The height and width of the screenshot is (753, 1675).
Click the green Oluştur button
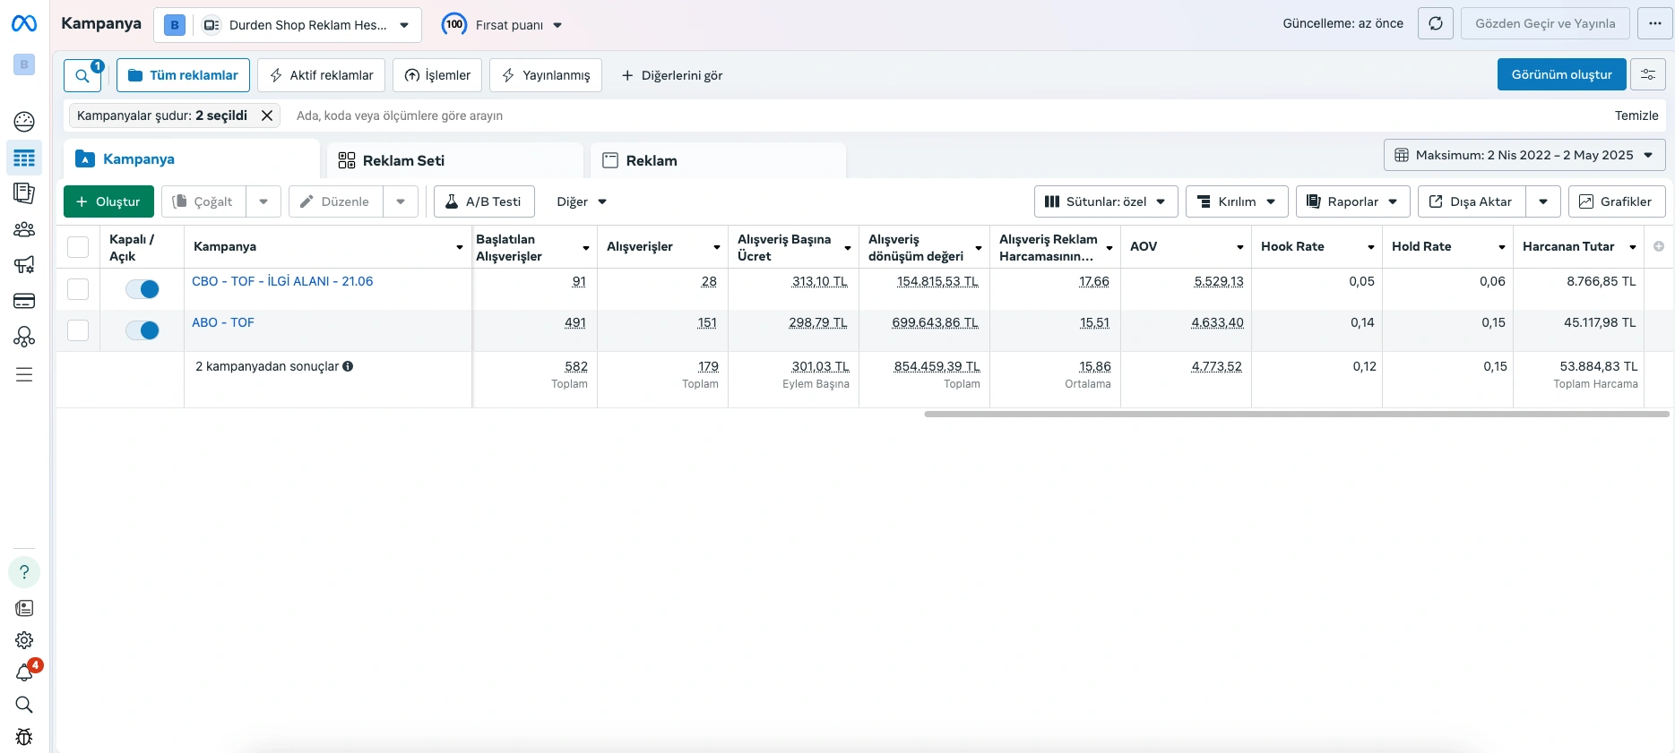point(108,201)
